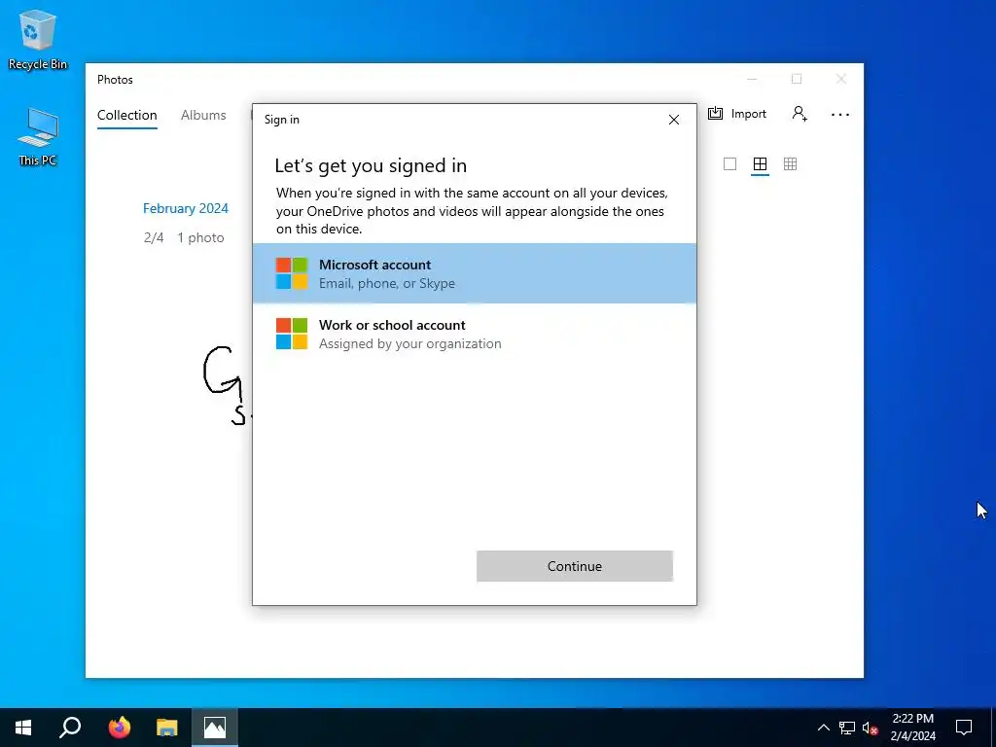Open the clock showing 2:22 PM

tap(912, 728)
